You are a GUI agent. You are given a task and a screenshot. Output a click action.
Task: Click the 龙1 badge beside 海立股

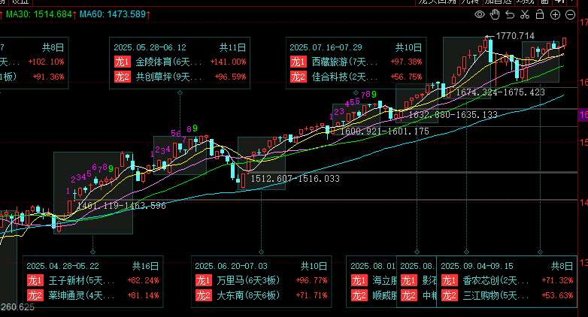(359, 280)
